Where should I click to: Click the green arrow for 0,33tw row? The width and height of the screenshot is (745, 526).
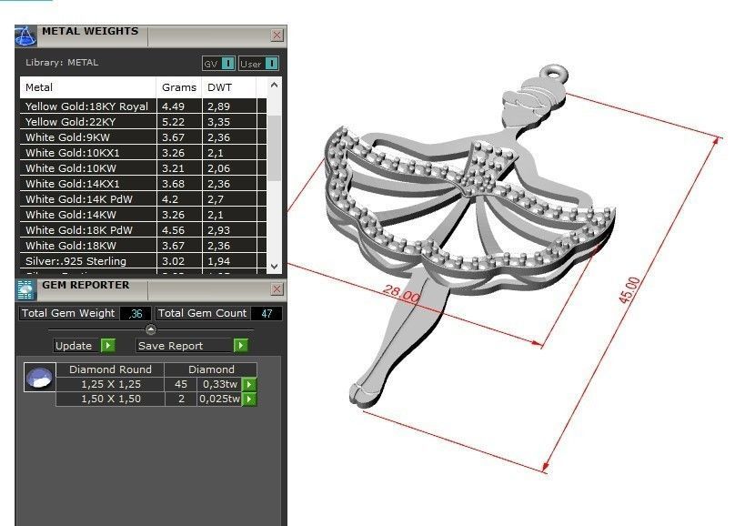[249, 384]
